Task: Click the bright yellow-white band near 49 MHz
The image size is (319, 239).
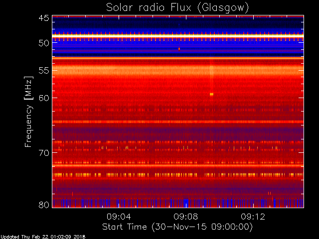Action: coord(178,36)
